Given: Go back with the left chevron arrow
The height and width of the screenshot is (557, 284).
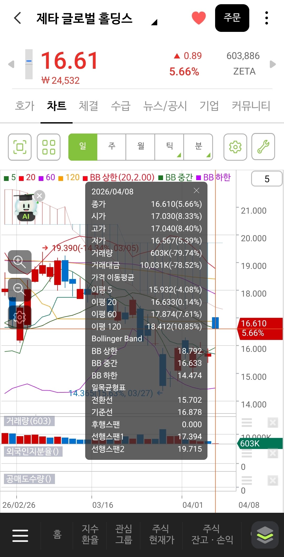Looking at the screenshot, I should pyautogui.click(x=17, y=18).
